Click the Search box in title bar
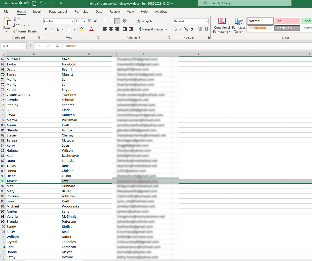 (245, 3)
